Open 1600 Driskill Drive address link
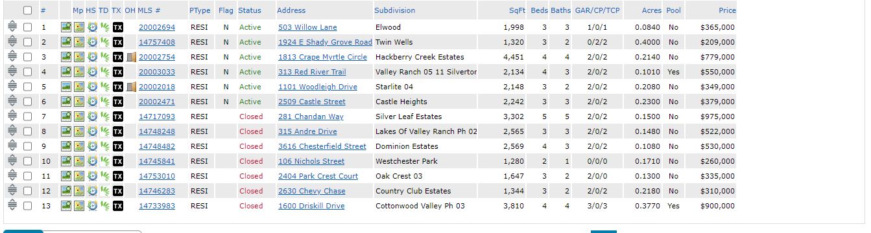Screen dimensions: 871x233 [x=311, y=206]
